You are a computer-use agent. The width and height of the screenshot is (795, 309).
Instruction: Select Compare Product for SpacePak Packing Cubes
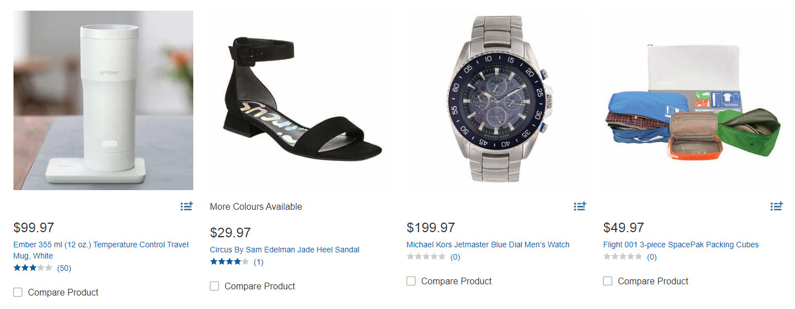tap(608, 281)
